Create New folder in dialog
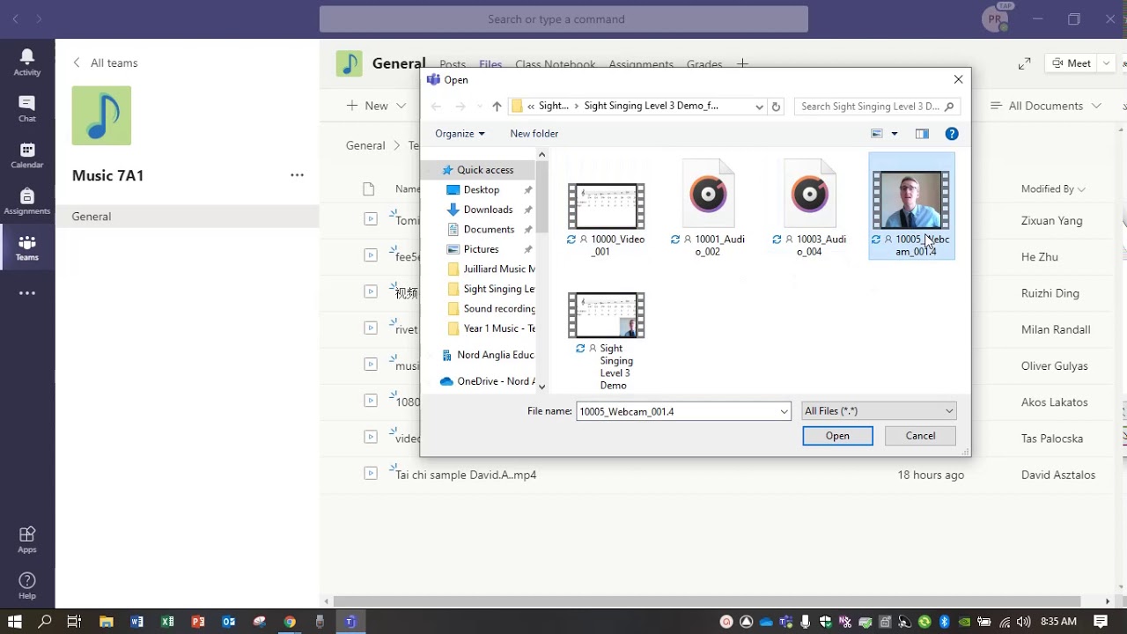This screenshot has width=1127, height=634. click(534, 134)
